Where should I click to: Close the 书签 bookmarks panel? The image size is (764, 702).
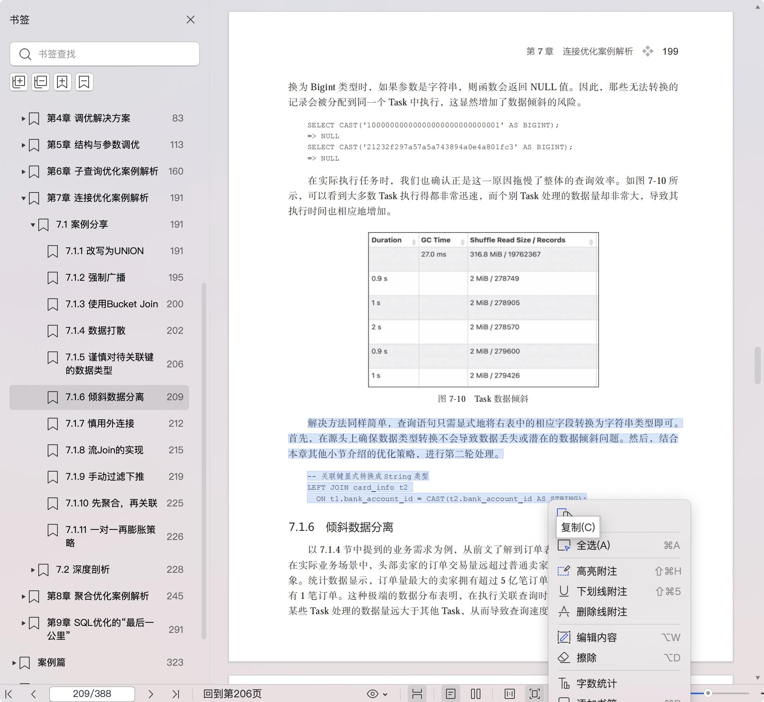point(191,20)
